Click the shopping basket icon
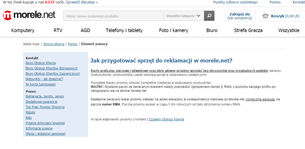This screenshot has height=149, width=305. point(265,16)
